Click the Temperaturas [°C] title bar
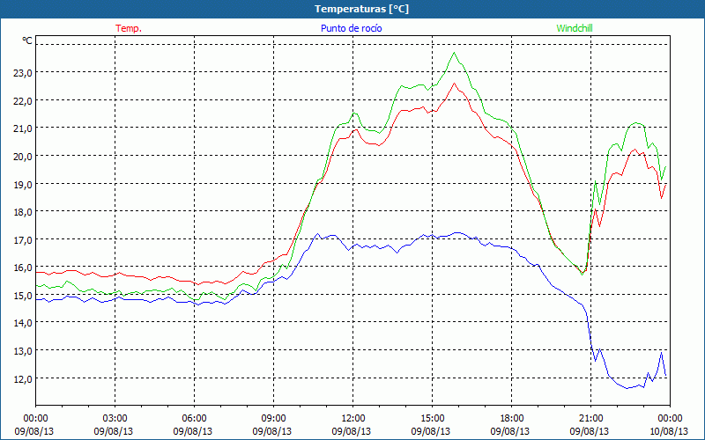 point(352,9)
